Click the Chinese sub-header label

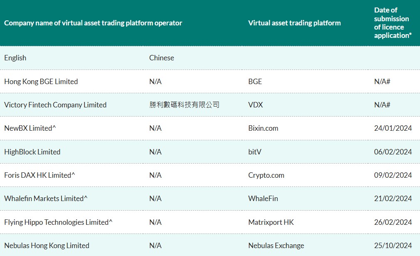coord(161,58)
